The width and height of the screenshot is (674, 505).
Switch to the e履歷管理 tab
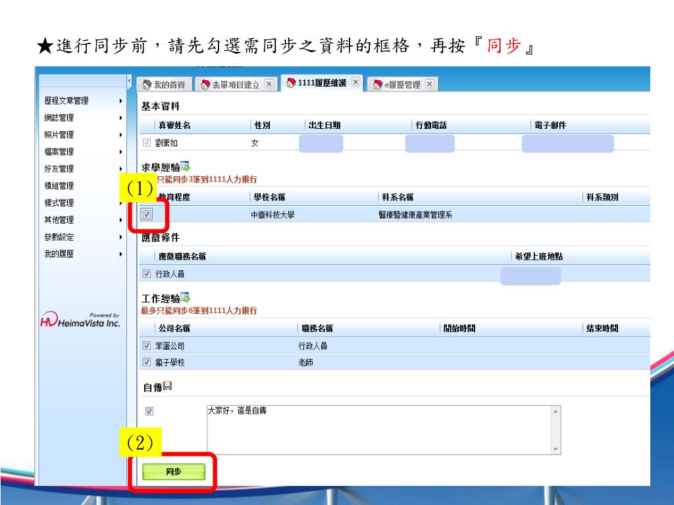[x=402, y=84]
